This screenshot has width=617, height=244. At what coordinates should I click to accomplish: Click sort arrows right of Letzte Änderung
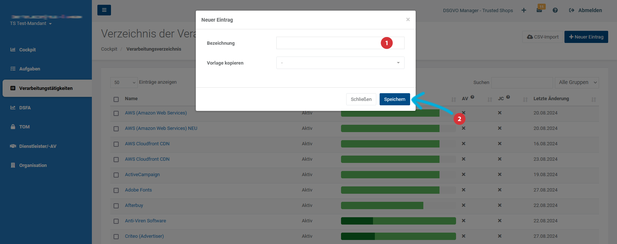594,99
